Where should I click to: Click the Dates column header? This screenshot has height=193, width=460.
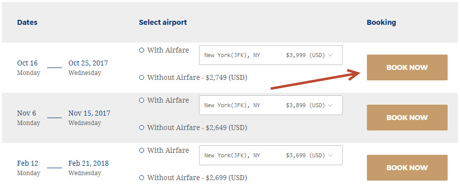click(27, 22)
